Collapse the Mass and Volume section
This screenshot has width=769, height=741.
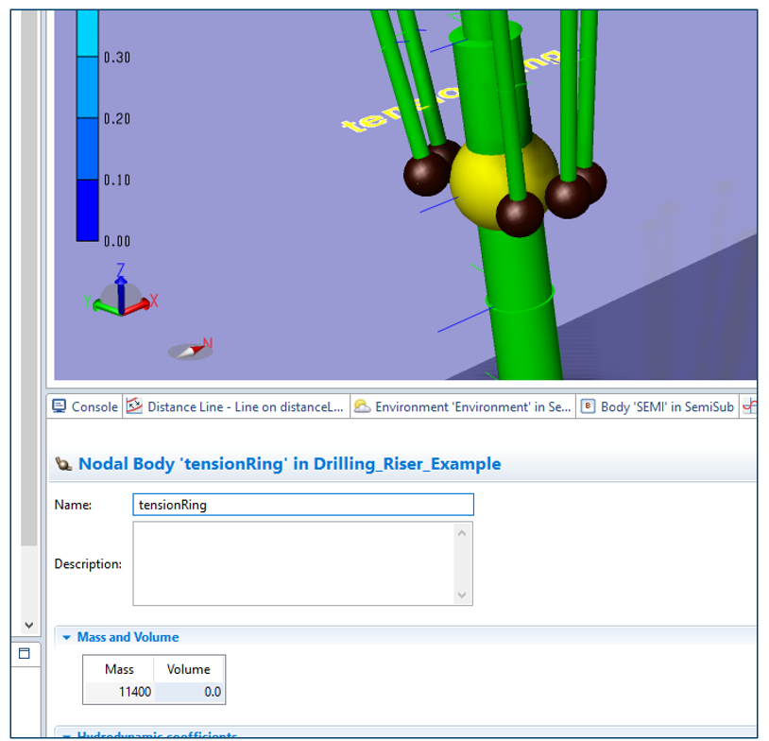click(67, 637)
